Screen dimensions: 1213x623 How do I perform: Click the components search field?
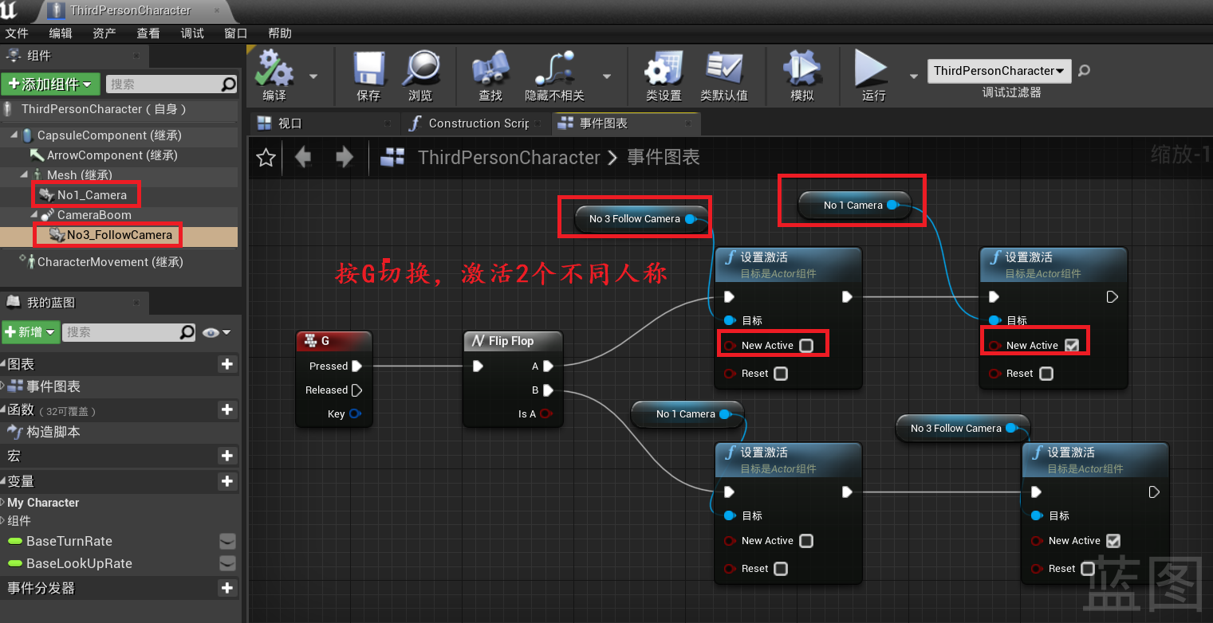(x=172, y=84)
